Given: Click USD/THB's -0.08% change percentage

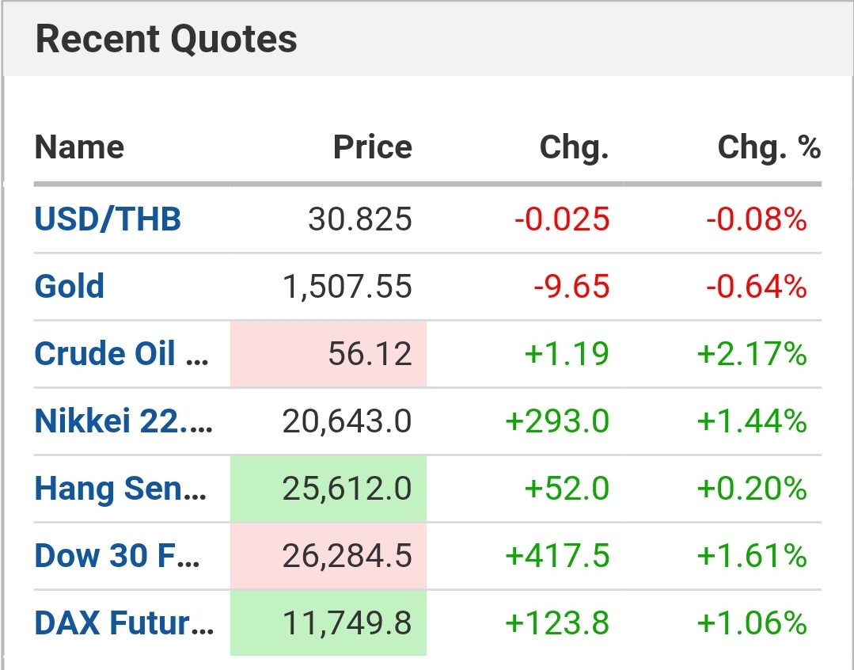Looking at the screenshot, I should pyautogui.click(x=757, y=219).
